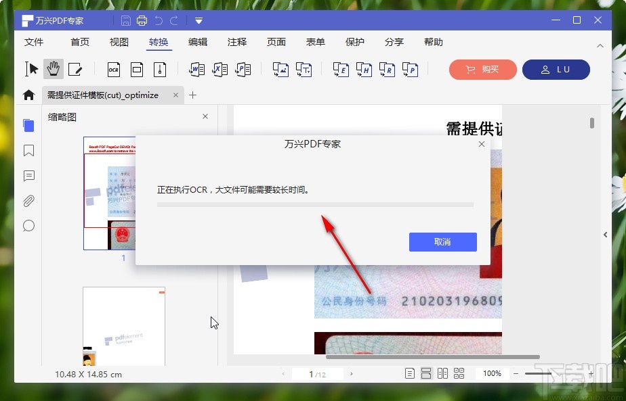Select the Hand pan tool

tap(54, 68)
